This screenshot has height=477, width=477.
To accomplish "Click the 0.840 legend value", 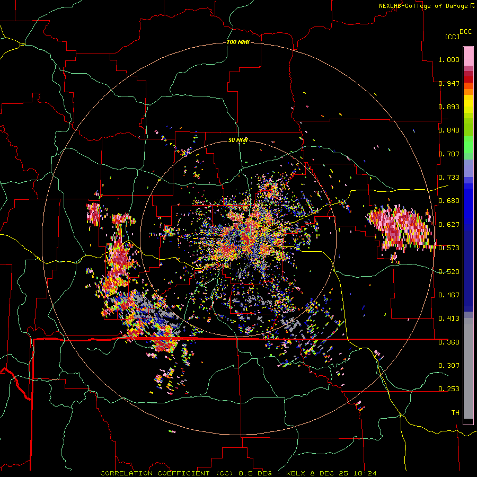I will pos(449,130).
